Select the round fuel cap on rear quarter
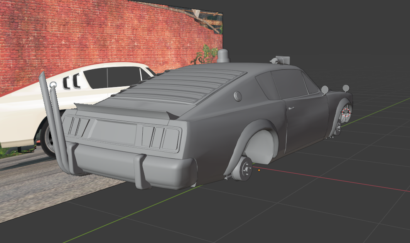Screen dimensions: 410x243 238,96
